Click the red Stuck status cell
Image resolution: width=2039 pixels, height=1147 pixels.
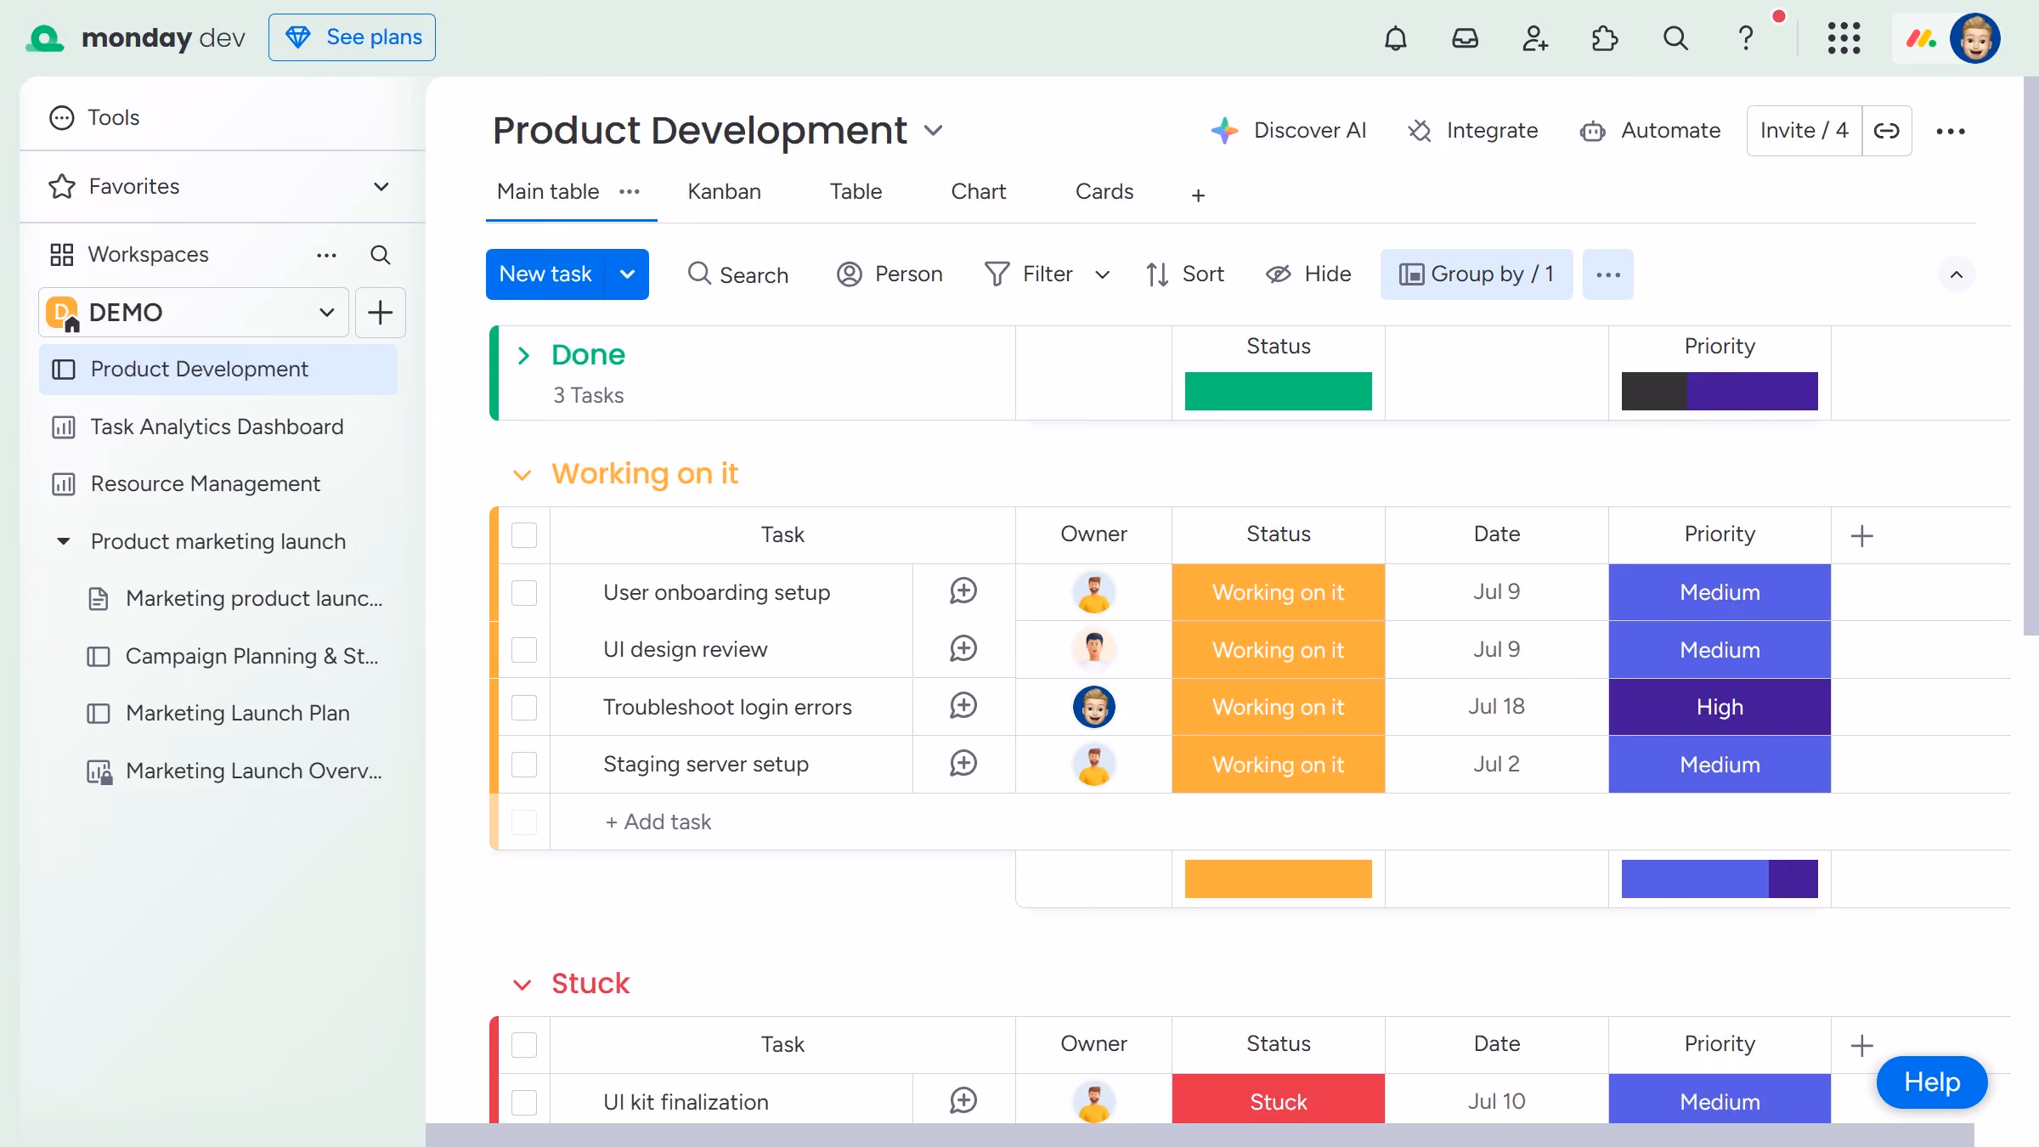[x=1279, y=1100]
